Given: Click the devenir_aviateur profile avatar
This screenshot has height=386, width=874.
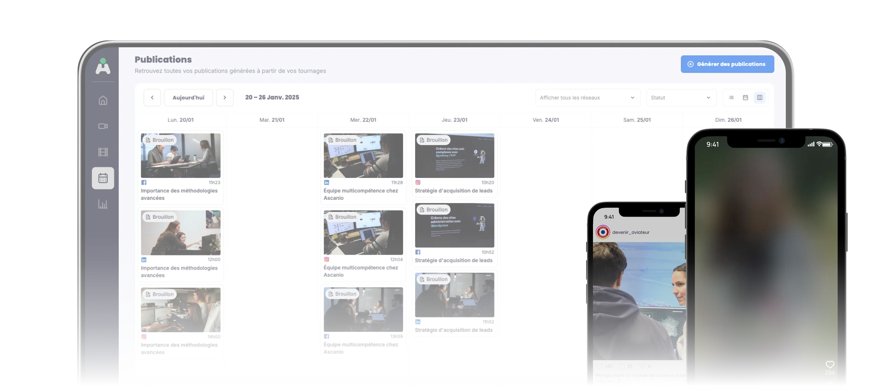Looking at the screenshot, I should click(603, 232).
